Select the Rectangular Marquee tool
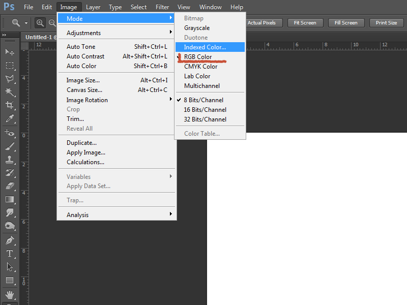The width and height of the screenshot is (407, 305). pos(10,66)
